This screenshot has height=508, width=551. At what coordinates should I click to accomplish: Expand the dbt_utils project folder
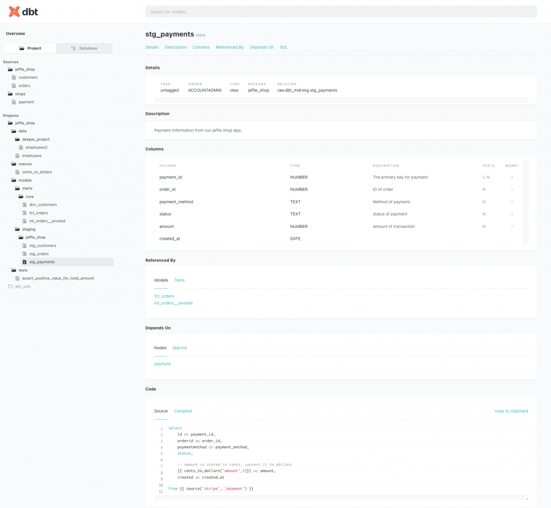click(x=10, y=286)
